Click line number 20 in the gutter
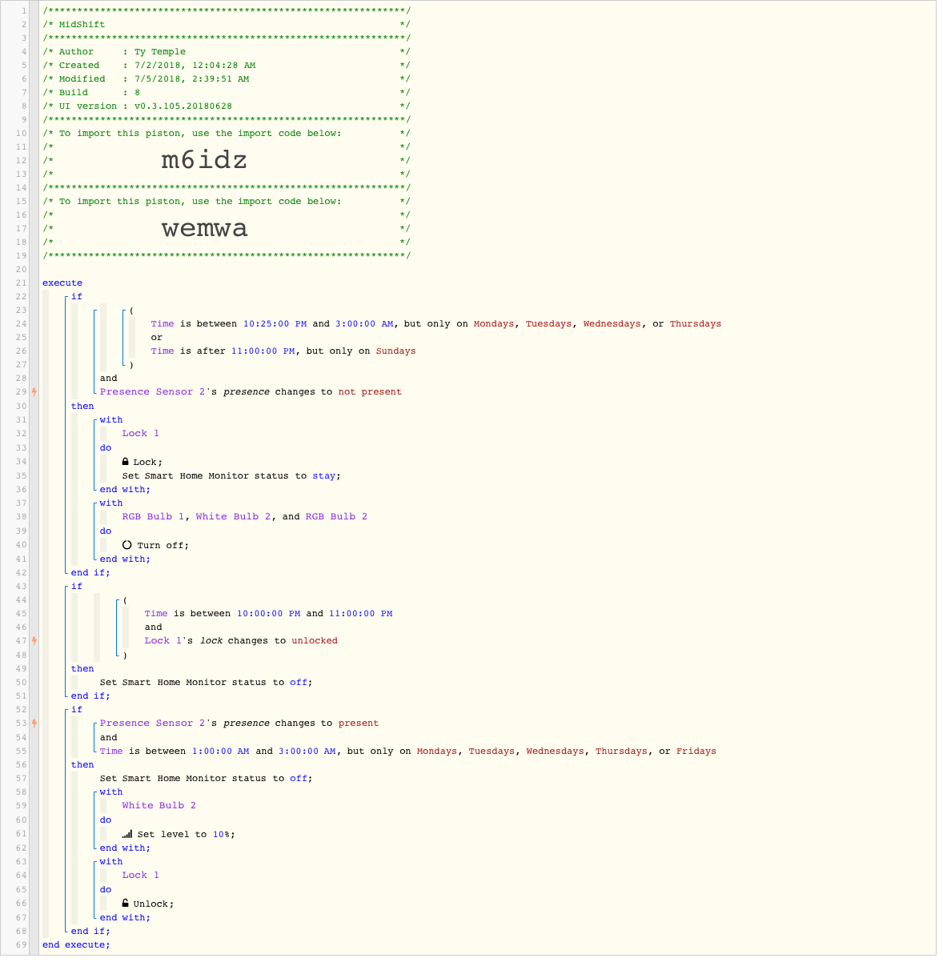The image size is (943, 966). [22, 270]
